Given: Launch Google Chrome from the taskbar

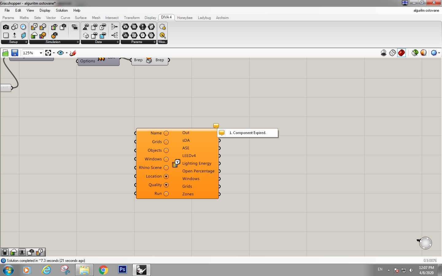Looking at the screenshot, I should click(x=103, y=270).
